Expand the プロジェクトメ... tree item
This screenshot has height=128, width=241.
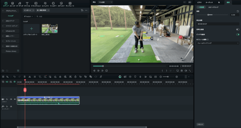(x=10, y=11)
